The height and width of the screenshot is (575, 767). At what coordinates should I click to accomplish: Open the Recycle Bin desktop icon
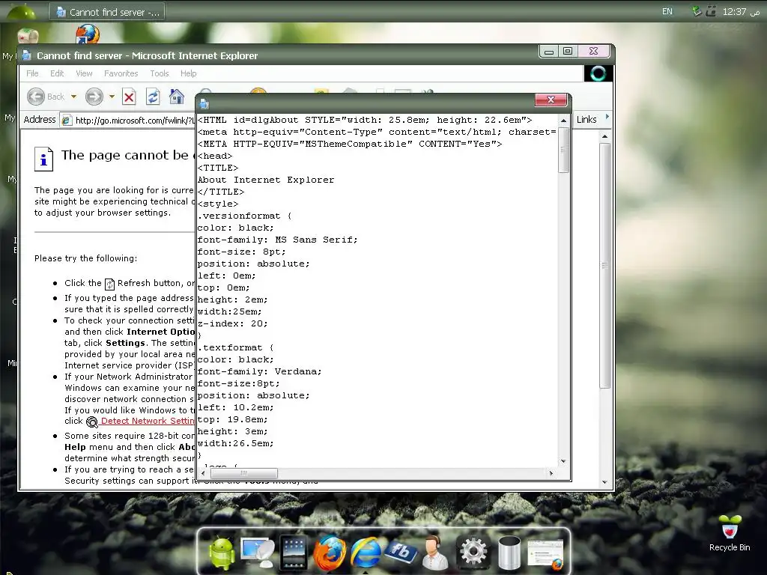pyautogui.click(x=730, y=533)
